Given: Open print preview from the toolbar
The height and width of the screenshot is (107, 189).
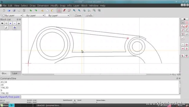Looking at the screenshot, I should click(24, 10).
